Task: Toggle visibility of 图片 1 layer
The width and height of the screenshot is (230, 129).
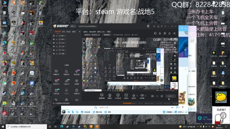Action: [54, 39]
